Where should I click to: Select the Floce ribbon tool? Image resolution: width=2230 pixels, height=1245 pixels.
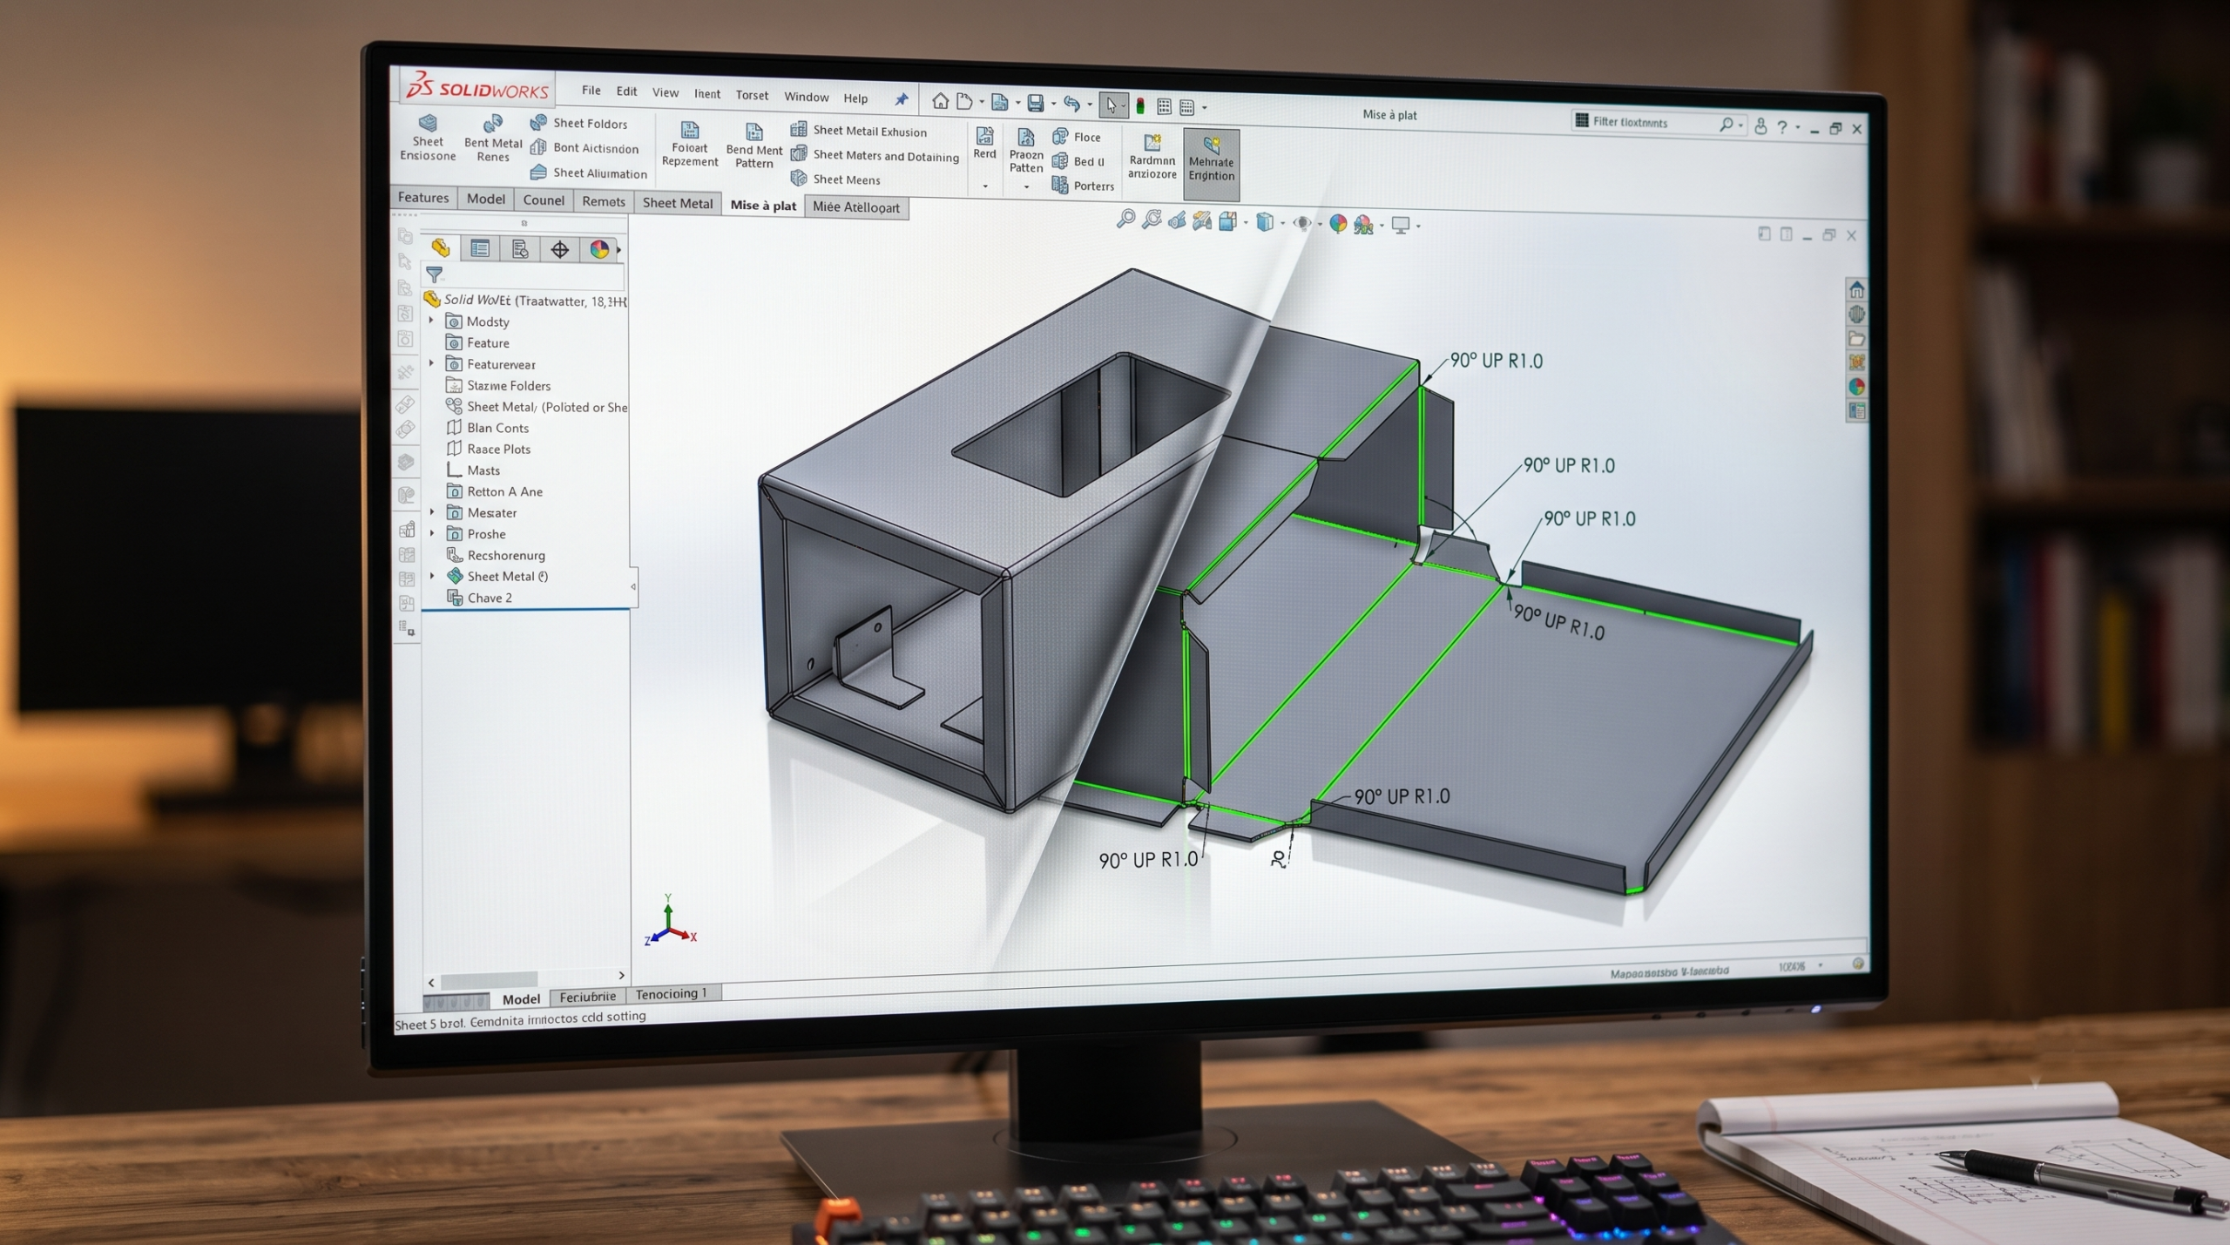click(1077, 137)
